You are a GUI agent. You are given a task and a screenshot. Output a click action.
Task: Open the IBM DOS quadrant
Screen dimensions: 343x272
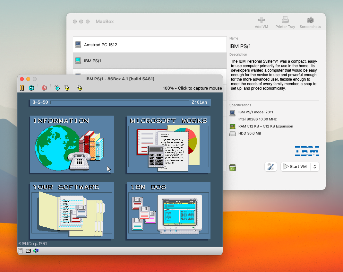point(168,211)
